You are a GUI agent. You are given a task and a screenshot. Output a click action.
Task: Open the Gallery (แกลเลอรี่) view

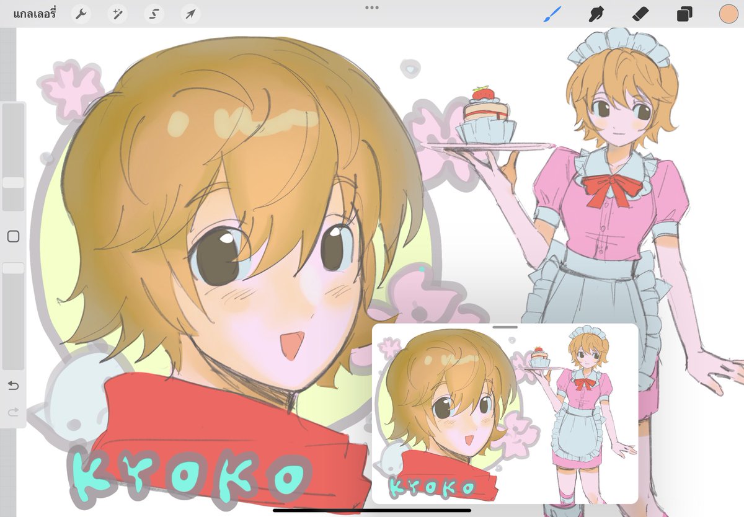(x=34, y=14)
